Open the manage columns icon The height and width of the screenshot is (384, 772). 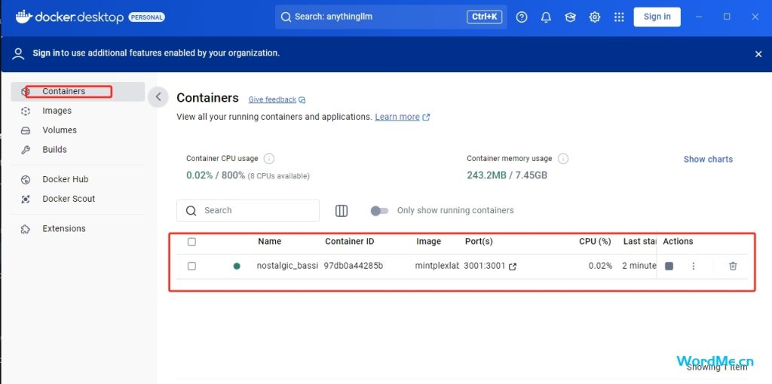click(342, 210)
